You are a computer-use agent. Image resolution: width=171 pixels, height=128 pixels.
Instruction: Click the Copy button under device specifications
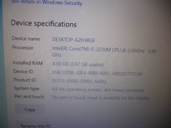(30, 109)
